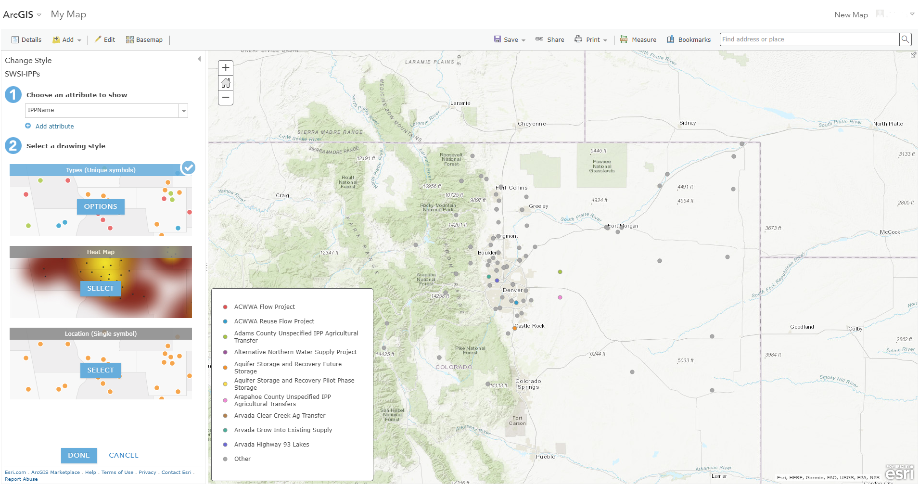Click the Heat Map style header
919x486 pixels.
click(x=101, y=252)
